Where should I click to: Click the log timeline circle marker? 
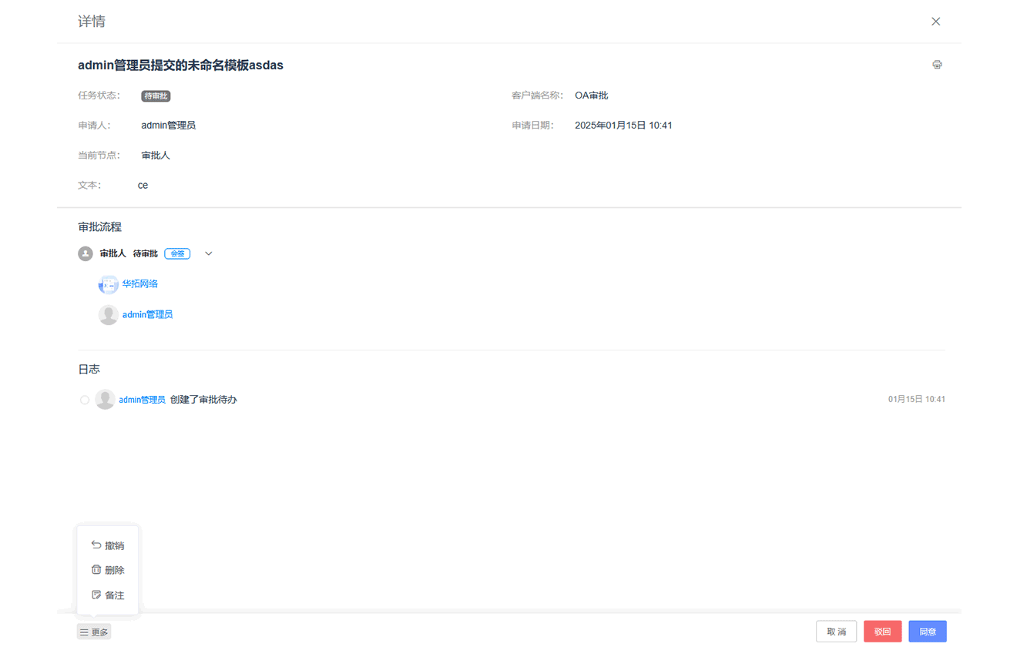(x=85, y=400)
